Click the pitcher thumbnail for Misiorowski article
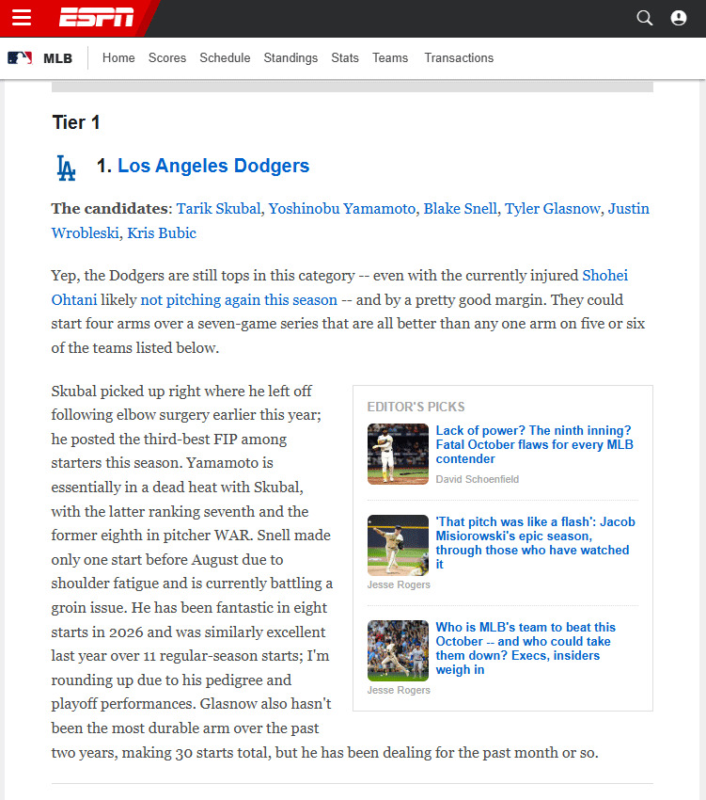Viewport: 706px width, 800px height. 398,545
